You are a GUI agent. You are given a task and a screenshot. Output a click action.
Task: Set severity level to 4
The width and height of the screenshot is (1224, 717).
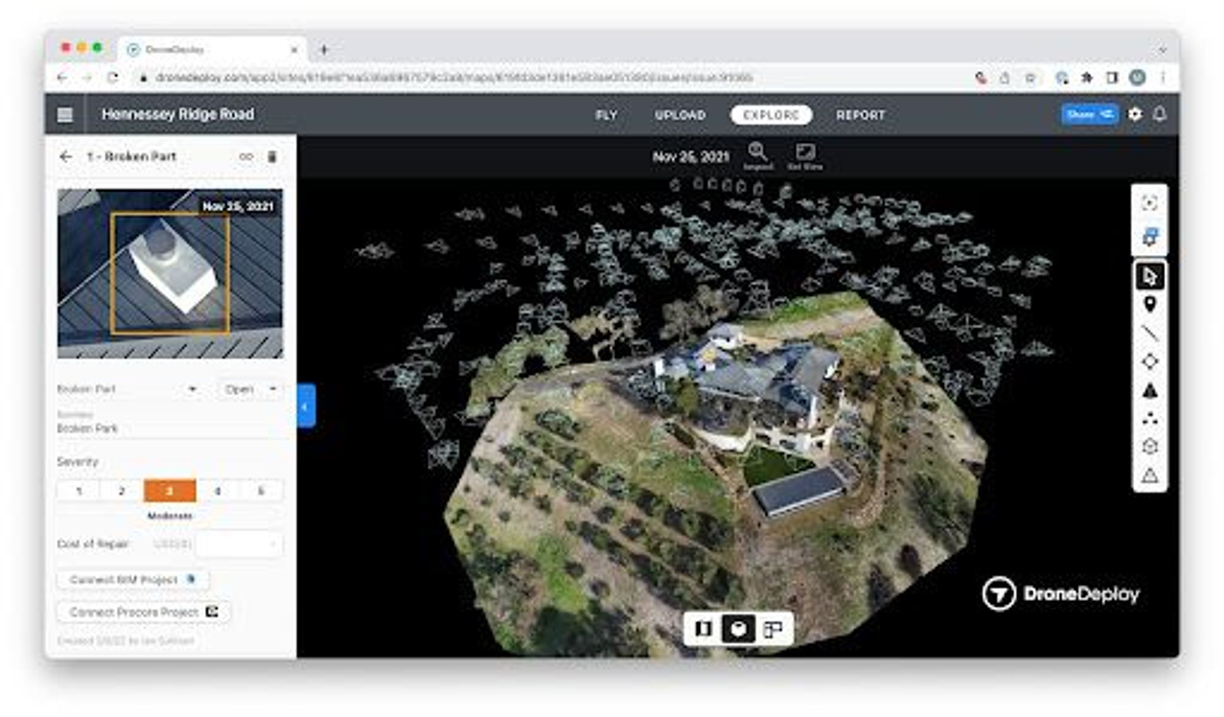point(217,491)
